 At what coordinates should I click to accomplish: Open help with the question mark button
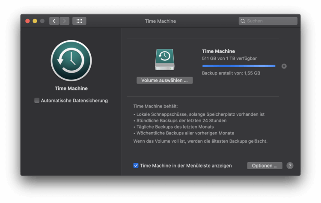(x=290, y=165)
